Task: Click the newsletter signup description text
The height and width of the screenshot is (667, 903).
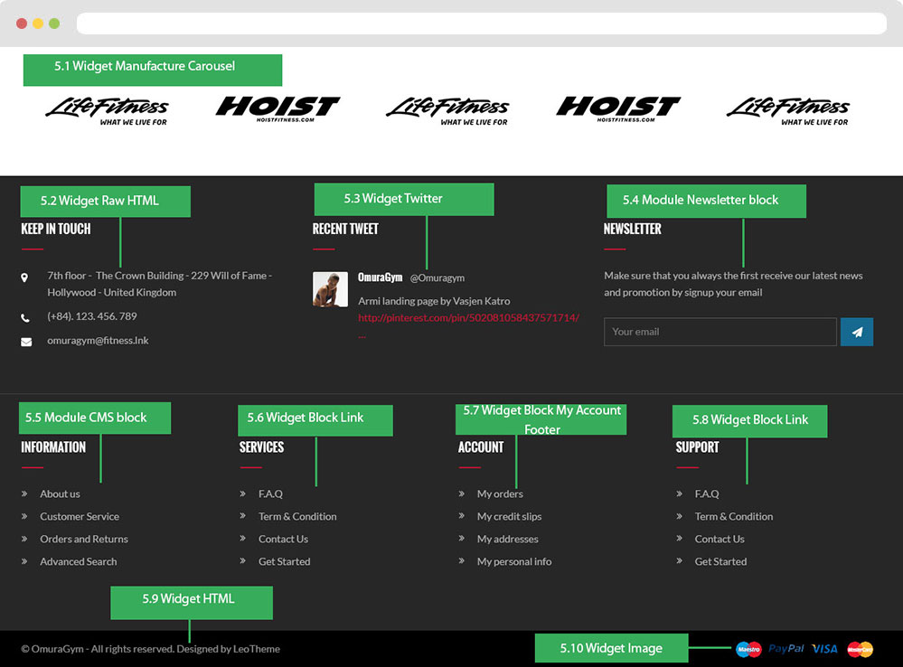Action: (733, 284)
